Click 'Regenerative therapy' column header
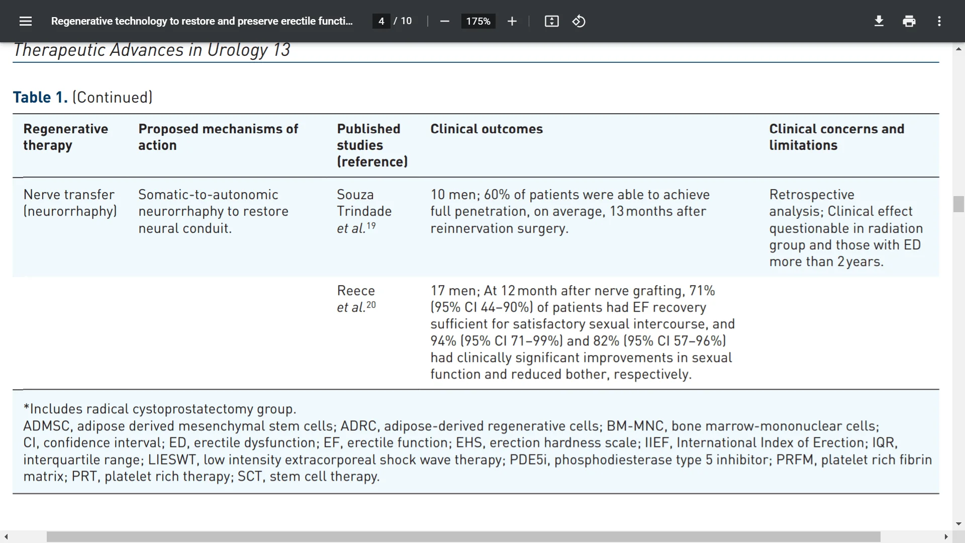 click(x=66, y=137)
